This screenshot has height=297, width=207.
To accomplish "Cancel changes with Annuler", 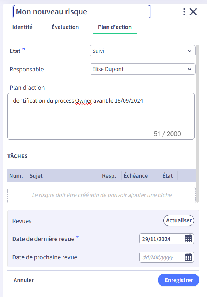I will point(24,280).
